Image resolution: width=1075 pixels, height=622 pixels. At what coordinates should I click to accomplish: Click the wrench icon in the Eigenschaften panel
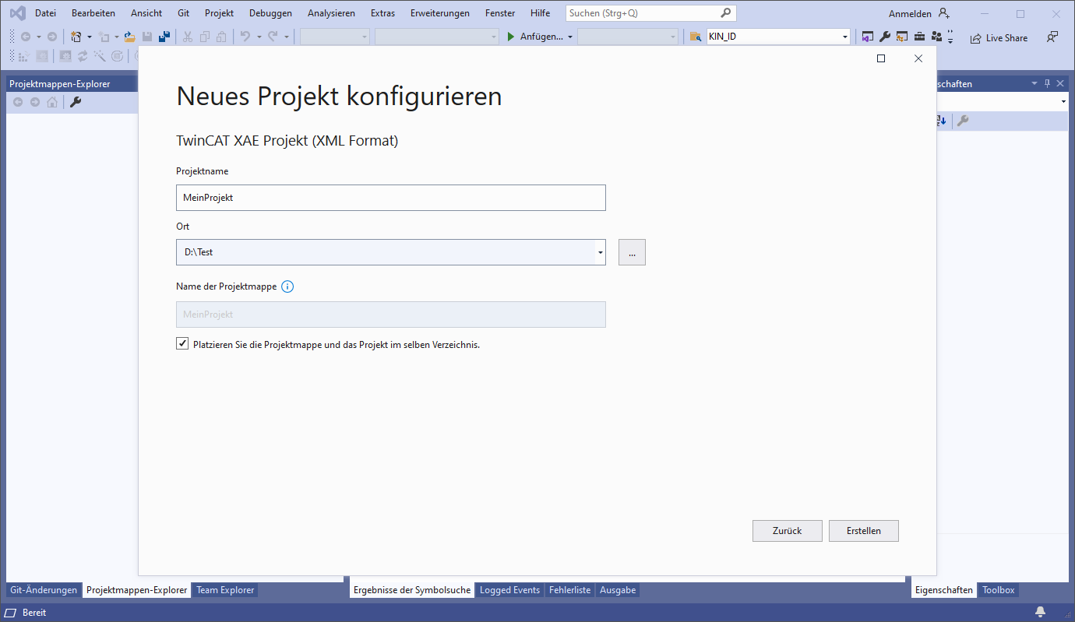[x=963, y=121]
